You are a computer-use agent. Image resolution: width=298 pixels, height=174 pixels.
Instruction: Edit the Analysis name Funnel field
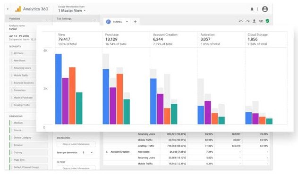(x=13, y=29)
